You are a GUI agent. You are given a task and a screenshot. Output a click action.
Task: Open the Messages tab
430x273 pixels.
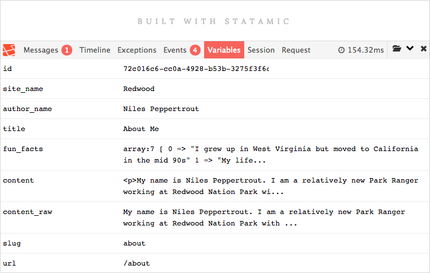click(x=41, y=50)
